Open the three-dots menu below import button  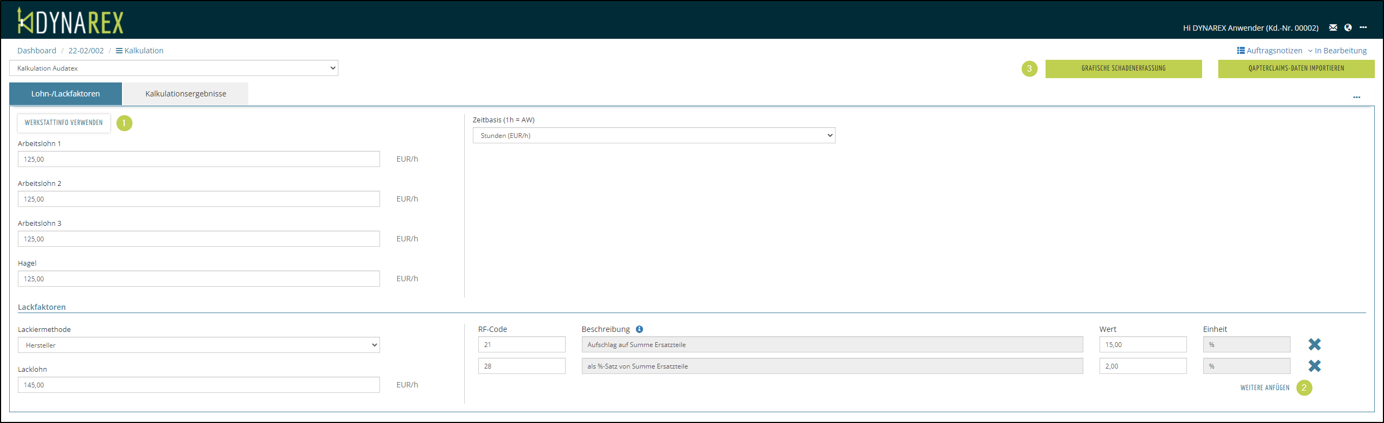[1356, 98]
